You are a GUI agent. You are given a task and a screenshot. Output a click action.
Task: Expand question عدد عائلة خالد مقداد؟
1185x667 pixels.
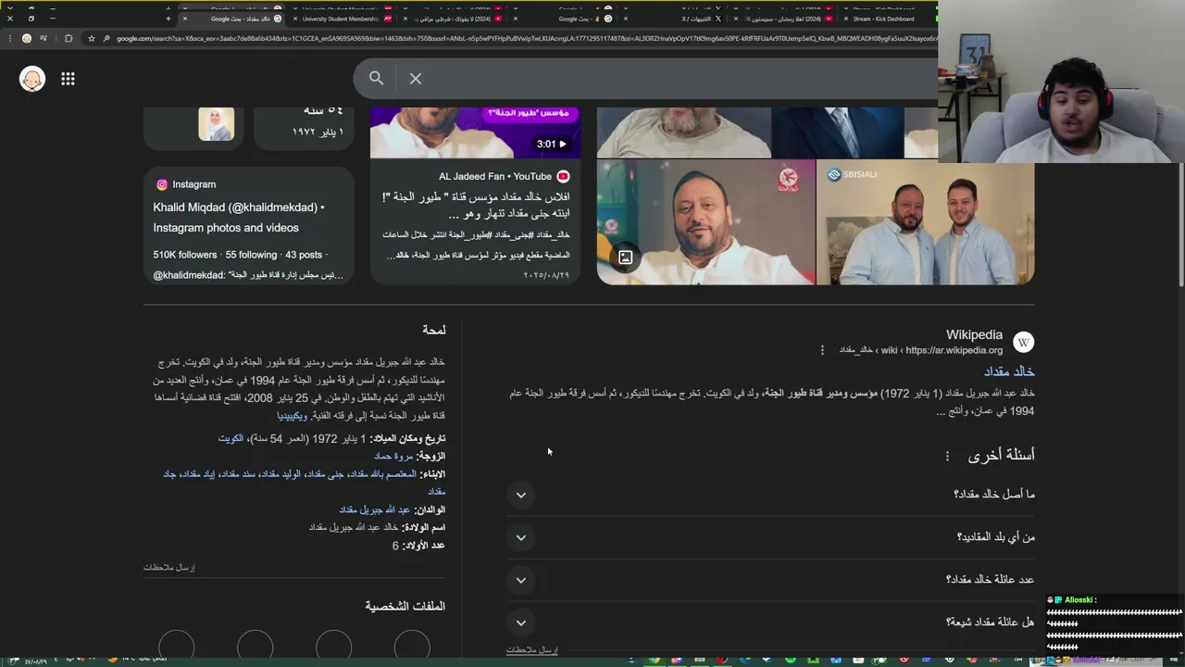click(x=770, y=580)
